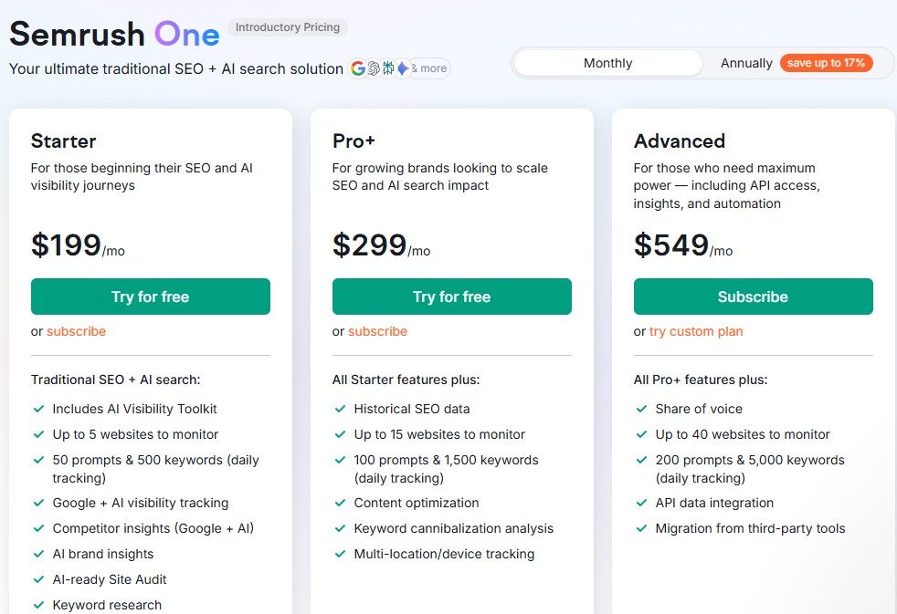Click the checkmark beside Share of voice
The image size is (897, 614).
[642, 409]
